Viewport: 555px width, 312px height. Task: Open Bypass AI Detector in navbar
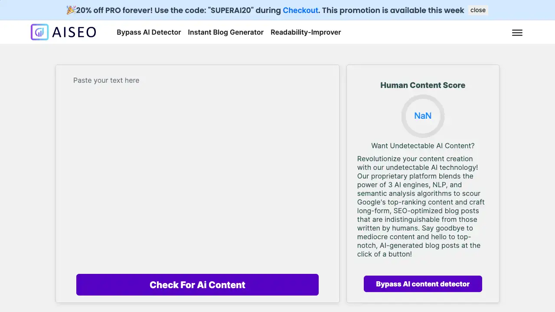[x=149, y=32]
